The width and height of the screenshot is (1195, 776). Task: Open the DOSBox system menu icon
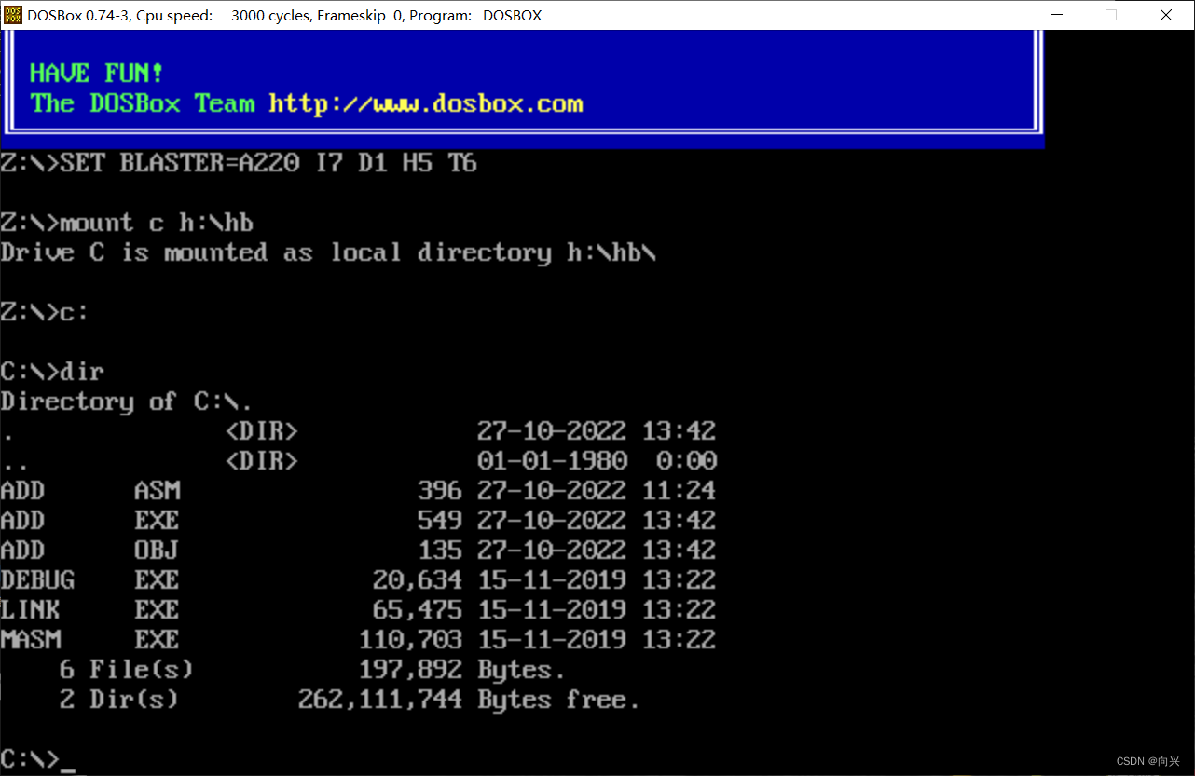[x=12, y=15]
